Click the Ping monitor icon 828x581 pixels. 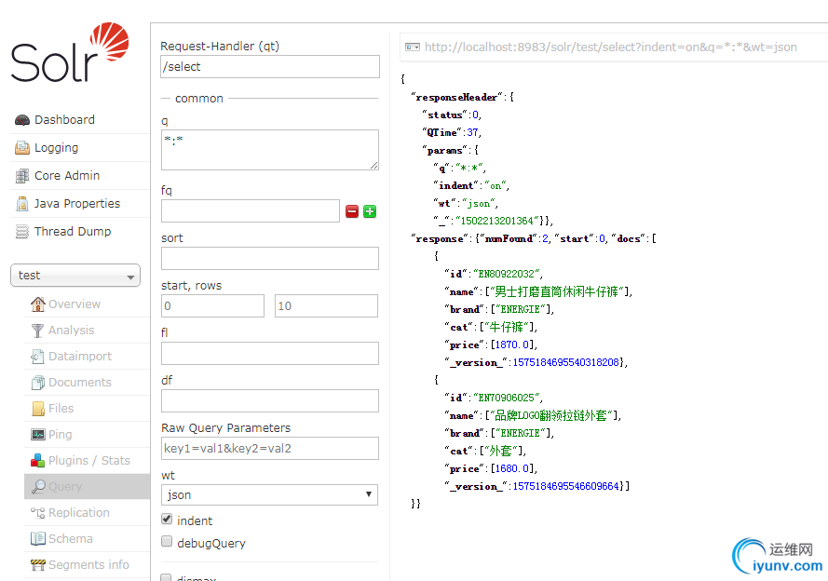38,434
